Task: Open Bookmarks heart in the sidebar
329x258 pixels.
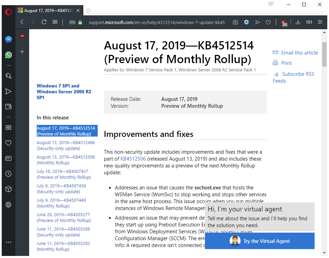Action: (x=8, y=143)
